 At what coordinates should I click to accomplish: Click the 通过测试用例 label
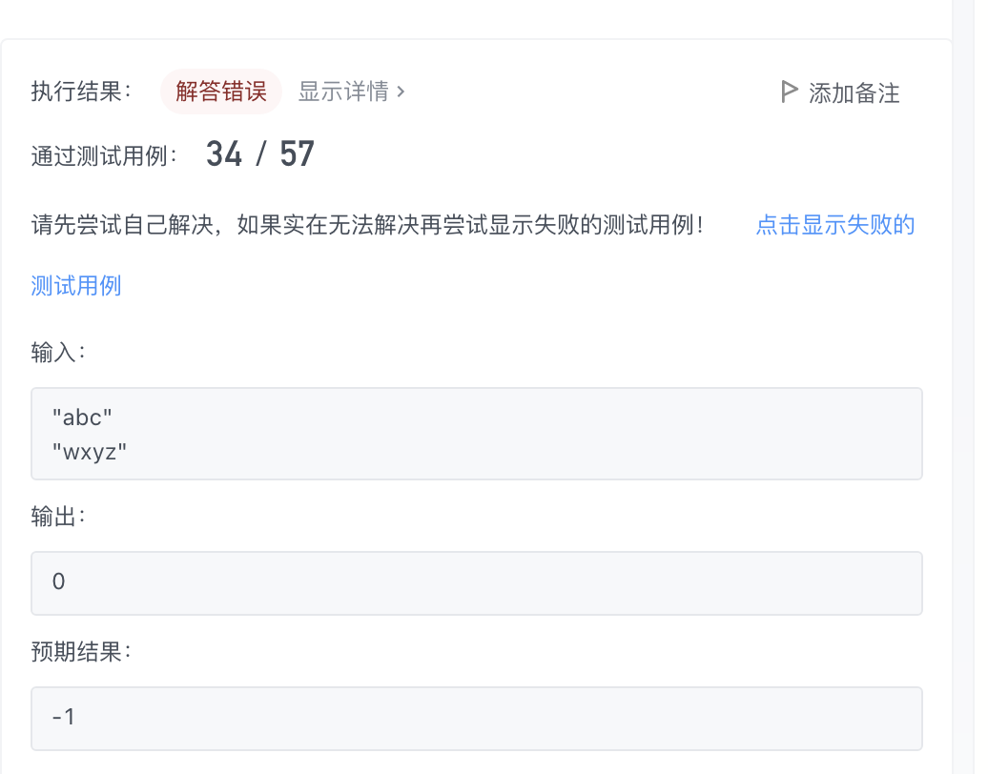click(x=104, y=156)
